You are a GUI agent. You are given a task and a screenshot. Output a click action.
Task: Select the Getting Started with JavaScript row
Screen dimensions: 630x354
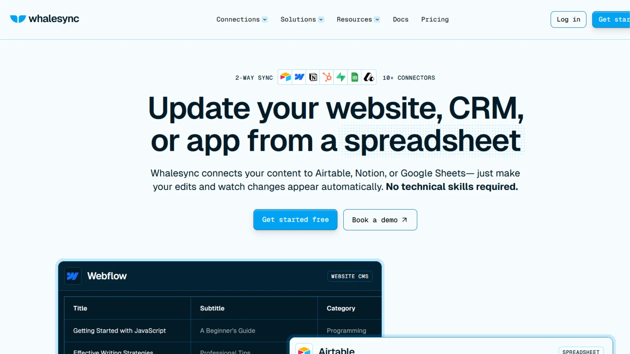click(119, 331)
